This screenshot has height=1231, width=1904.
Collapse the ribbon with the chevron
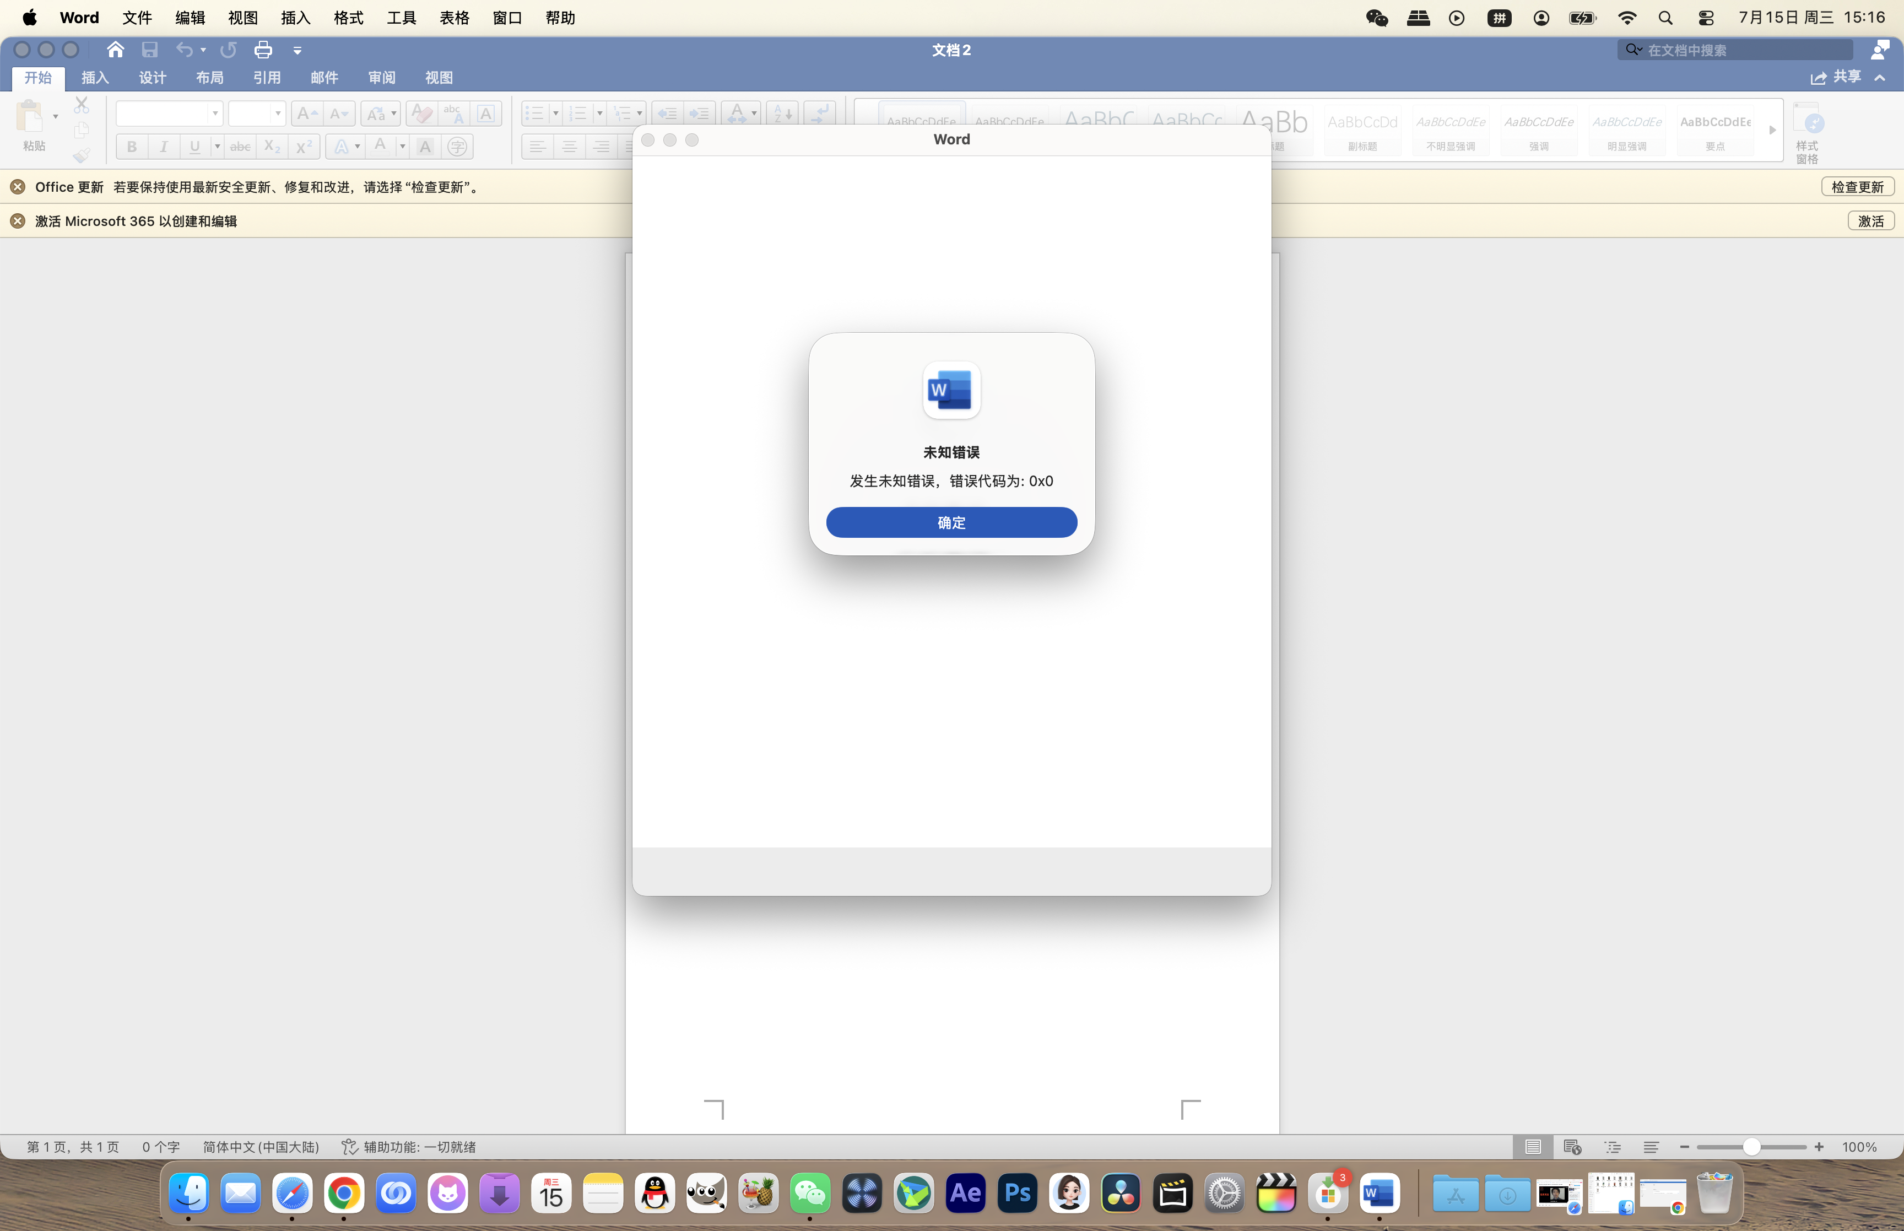click(1879, 78)
